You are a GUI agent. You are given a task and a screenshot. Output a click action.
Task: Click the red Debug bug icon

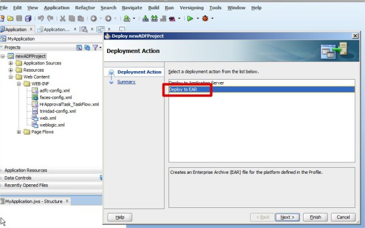click(205, 18)
